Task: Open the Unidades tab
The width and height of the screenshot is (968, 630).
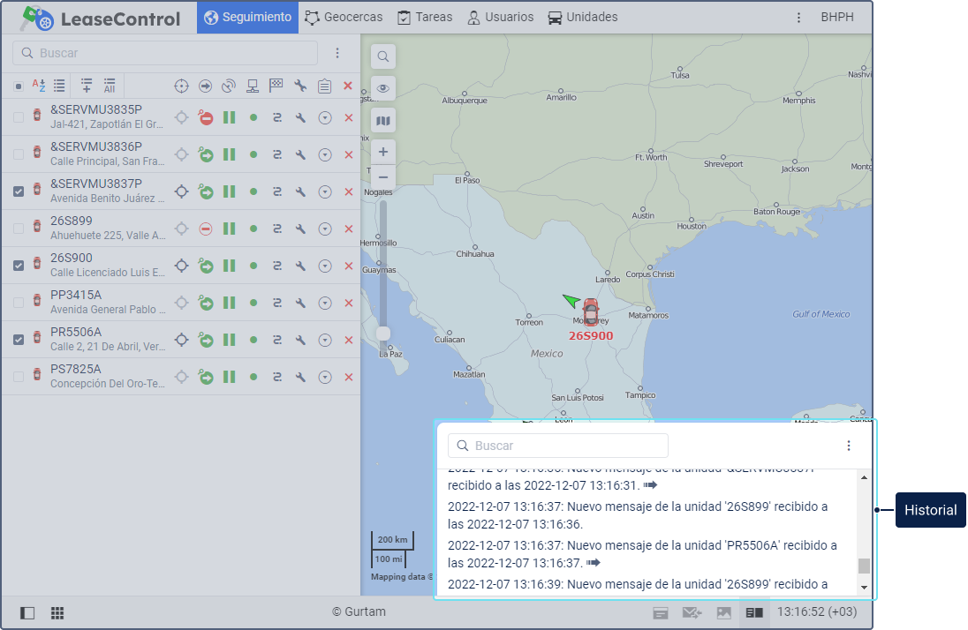Action: click(582, 17)
